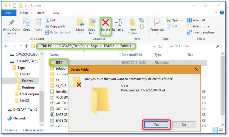This screenshot has height=137, width=229.
Task: Confirm deletion with the Yes button
Action: [156, 125]
